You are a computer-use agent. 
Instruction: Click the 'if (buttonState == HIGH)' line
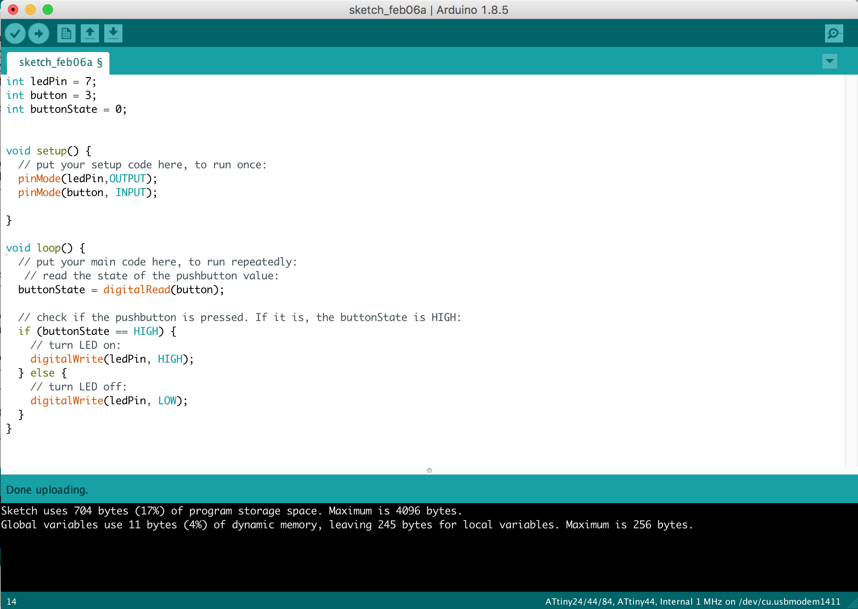[x=97, y=331]
